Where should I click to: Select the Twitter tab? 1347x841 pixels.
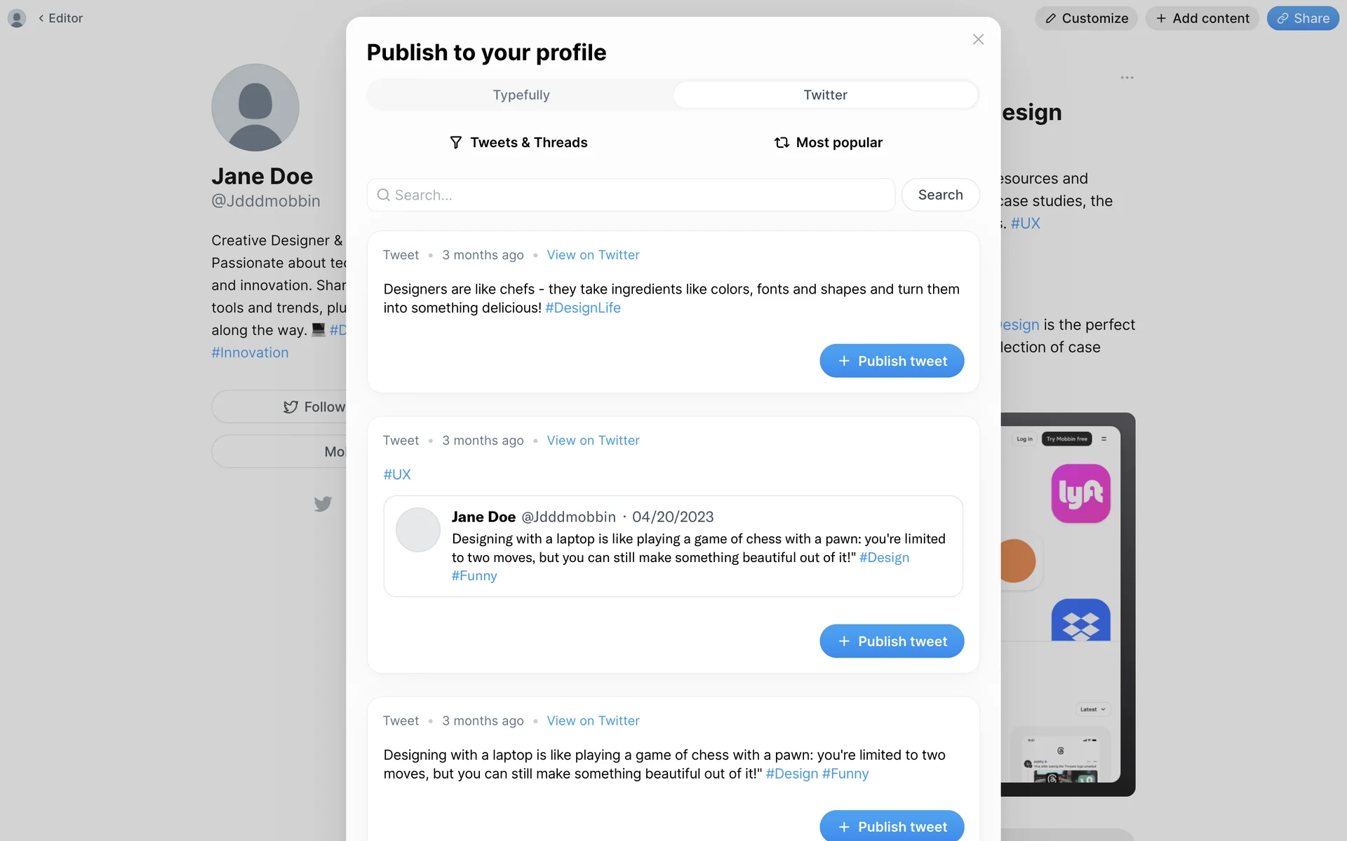pyautogui.click(x=825, y=95)
